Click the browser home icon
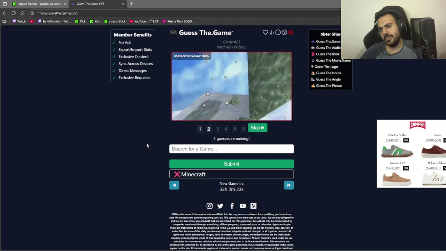Viewport: 446px width, 251px height. point(22,13)
